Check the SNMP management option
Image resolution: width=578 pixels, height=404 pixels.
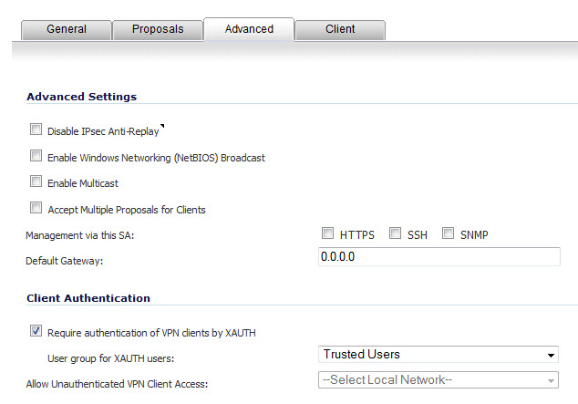(448, 233)
